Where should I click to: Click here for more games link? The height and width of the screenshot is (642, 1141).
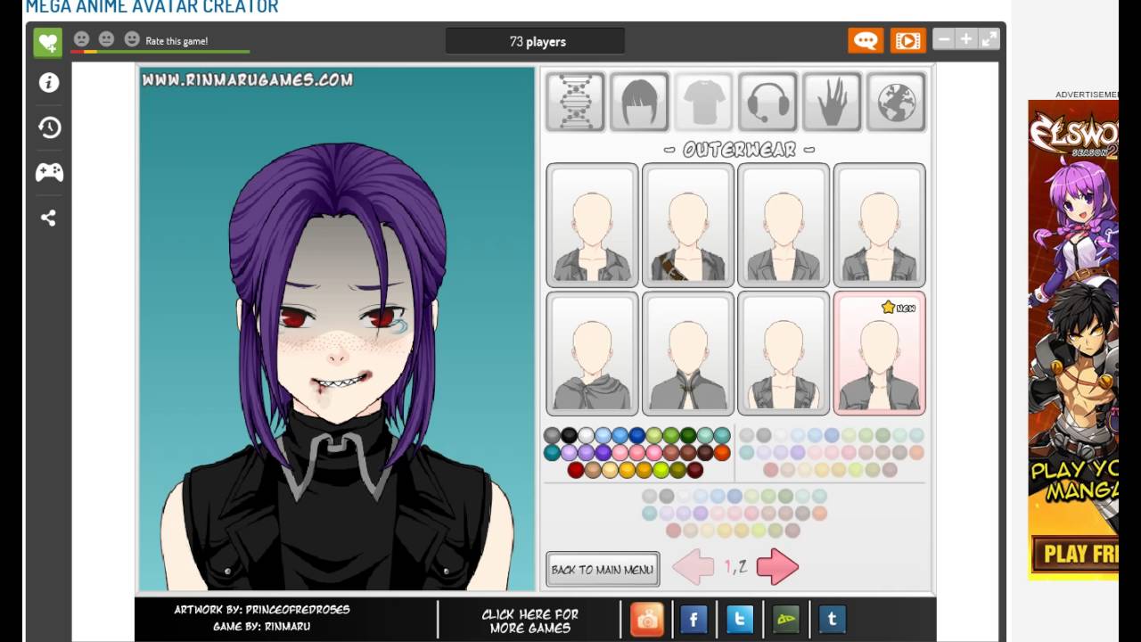[529, 621]
